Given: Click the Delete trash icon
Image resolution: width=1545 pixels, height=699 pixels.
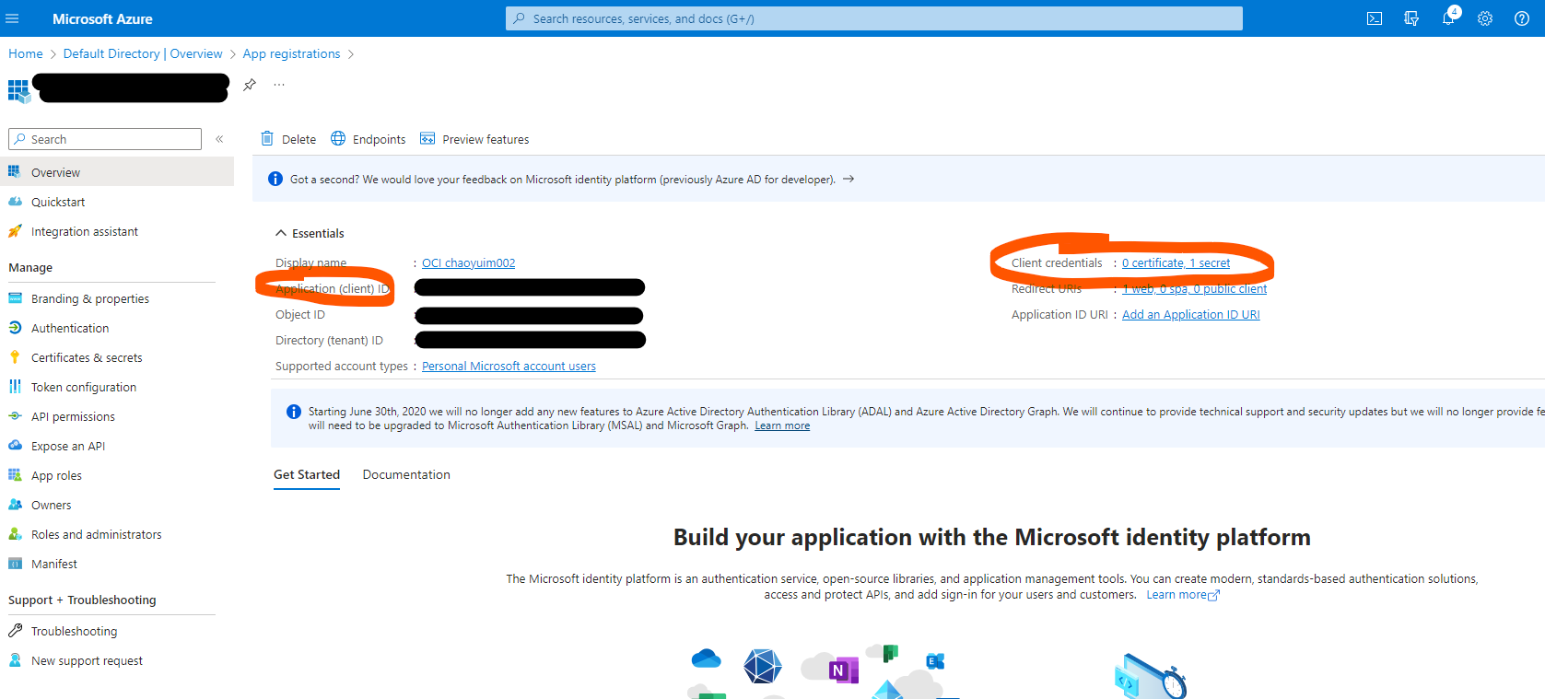Looking at the screenshot, I should (x=267, y=139).
